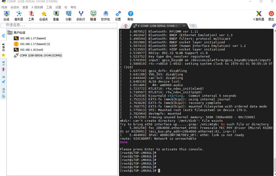Click the 帮助 question mark toolbar icon
Viewport: 276px width, 176px height.
[131, 16]
